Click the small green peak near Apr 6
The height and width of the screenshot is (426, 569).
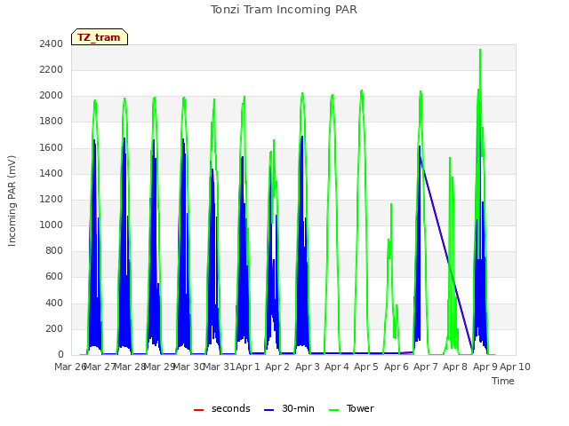pos(391,205)
